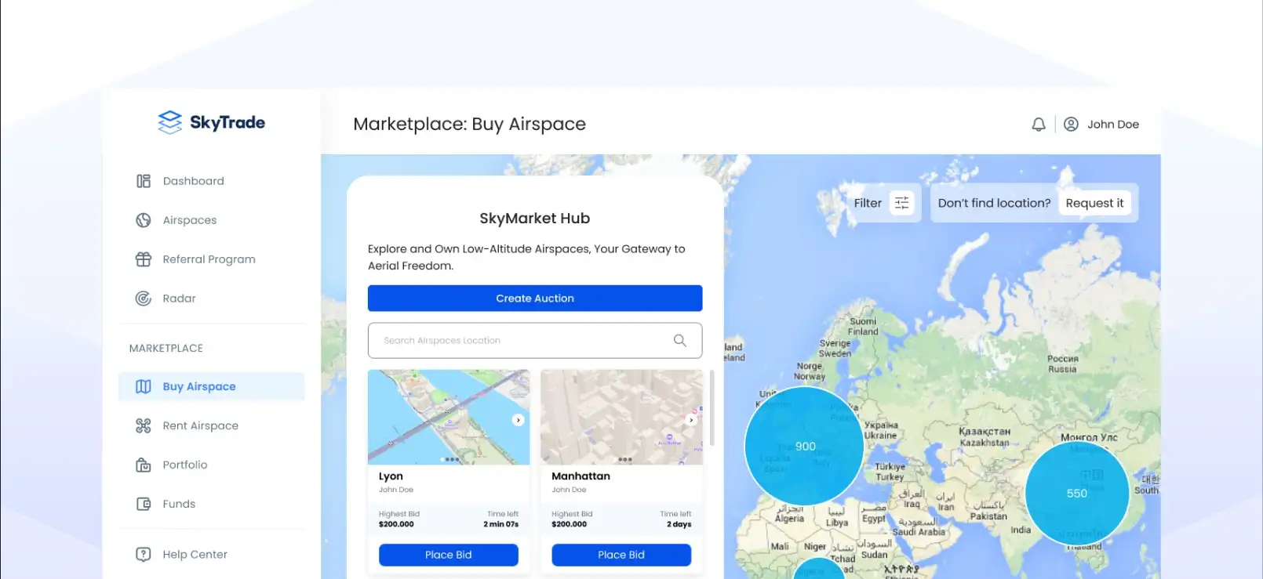Open Dashboard from the sidebar
This screenshot has width=1263, height=579.
(x=193, y=181)
